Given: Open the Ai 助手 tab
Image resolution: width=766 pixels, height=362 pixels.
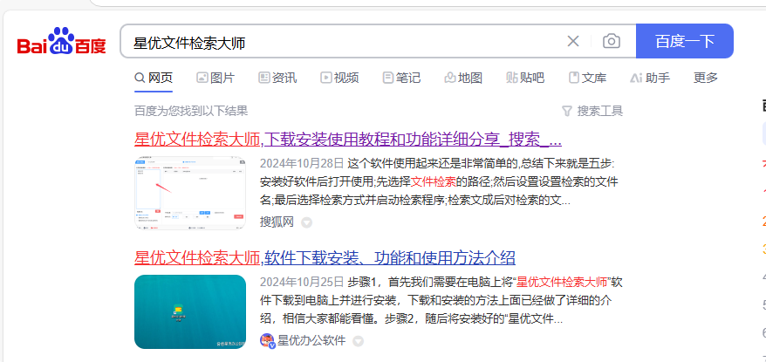Looking at the screenshot, I should [x=650, y=78].
